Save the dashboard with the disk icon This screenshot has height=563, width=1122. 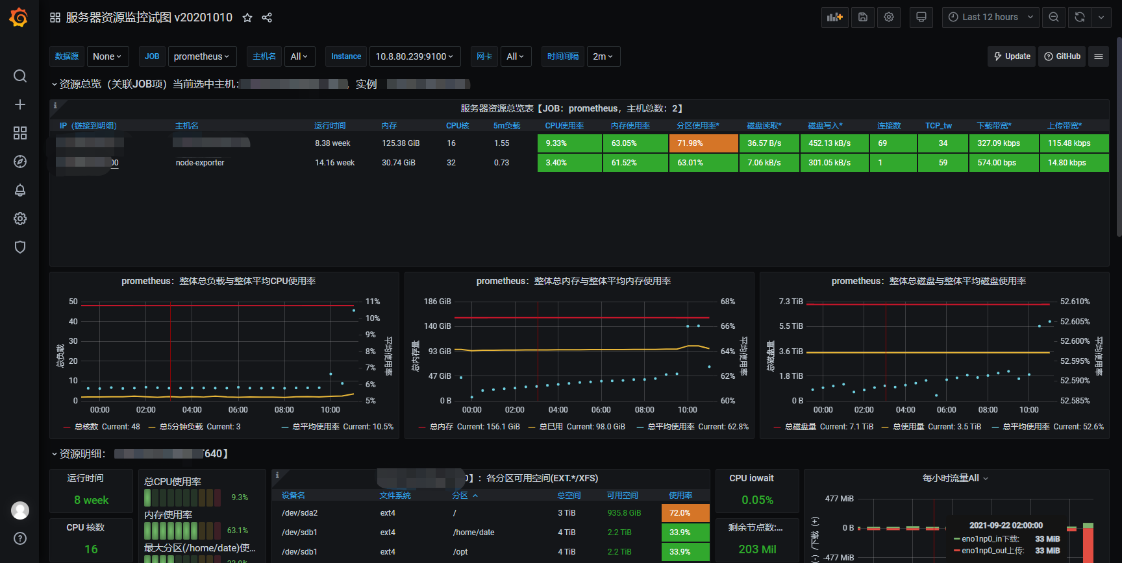click(x=863, y=18)
